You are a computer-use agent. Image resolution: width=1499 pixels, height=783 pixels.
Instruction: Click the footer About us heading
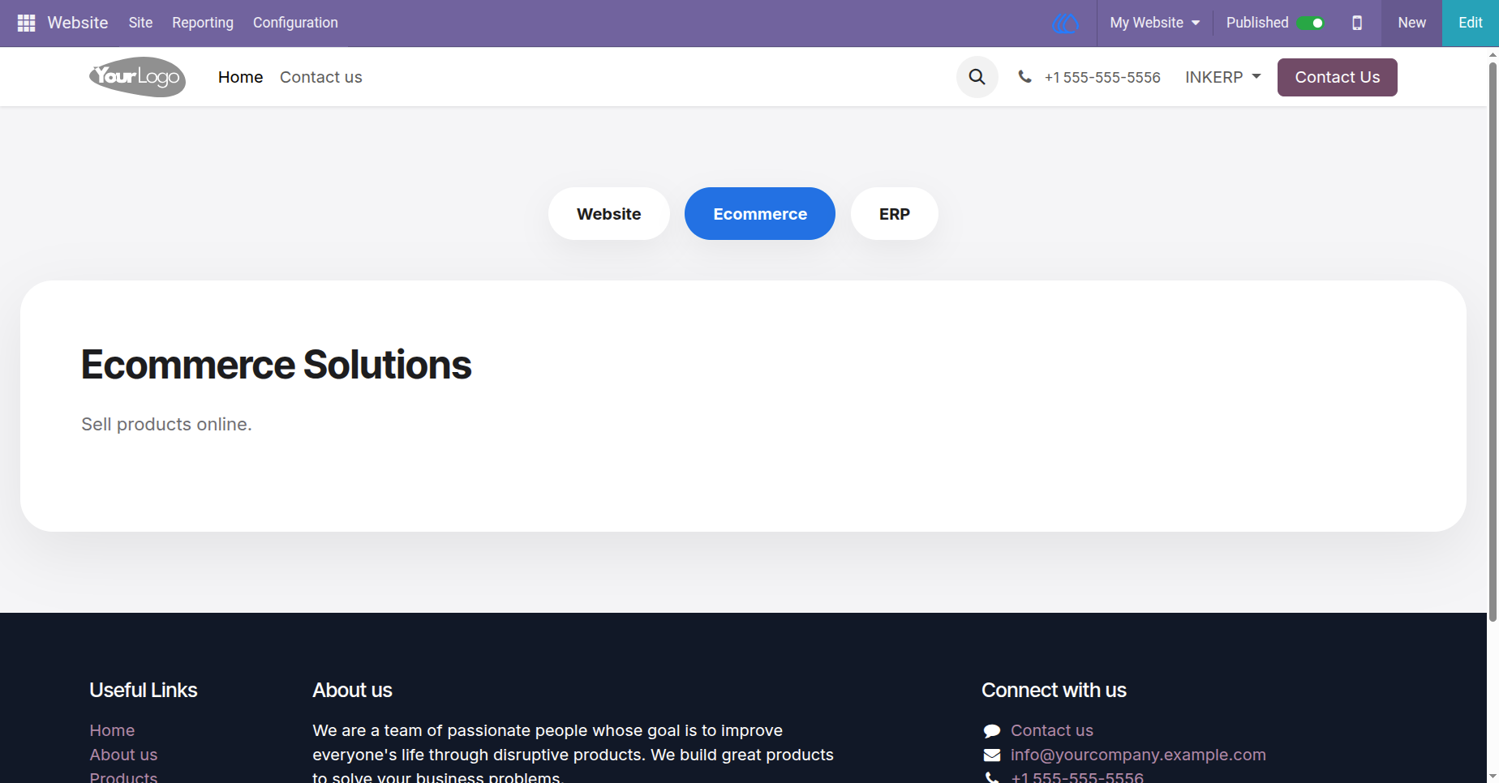(x=352, y=690)
